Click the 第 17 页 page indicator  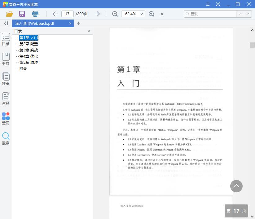click(236, 211)
